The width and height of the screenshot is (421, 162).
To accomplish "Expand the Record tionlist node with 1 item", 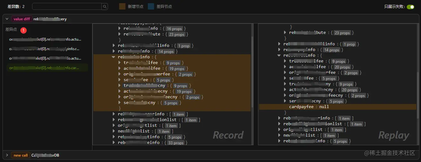I will pyautogui.click(x=114, y=120).
